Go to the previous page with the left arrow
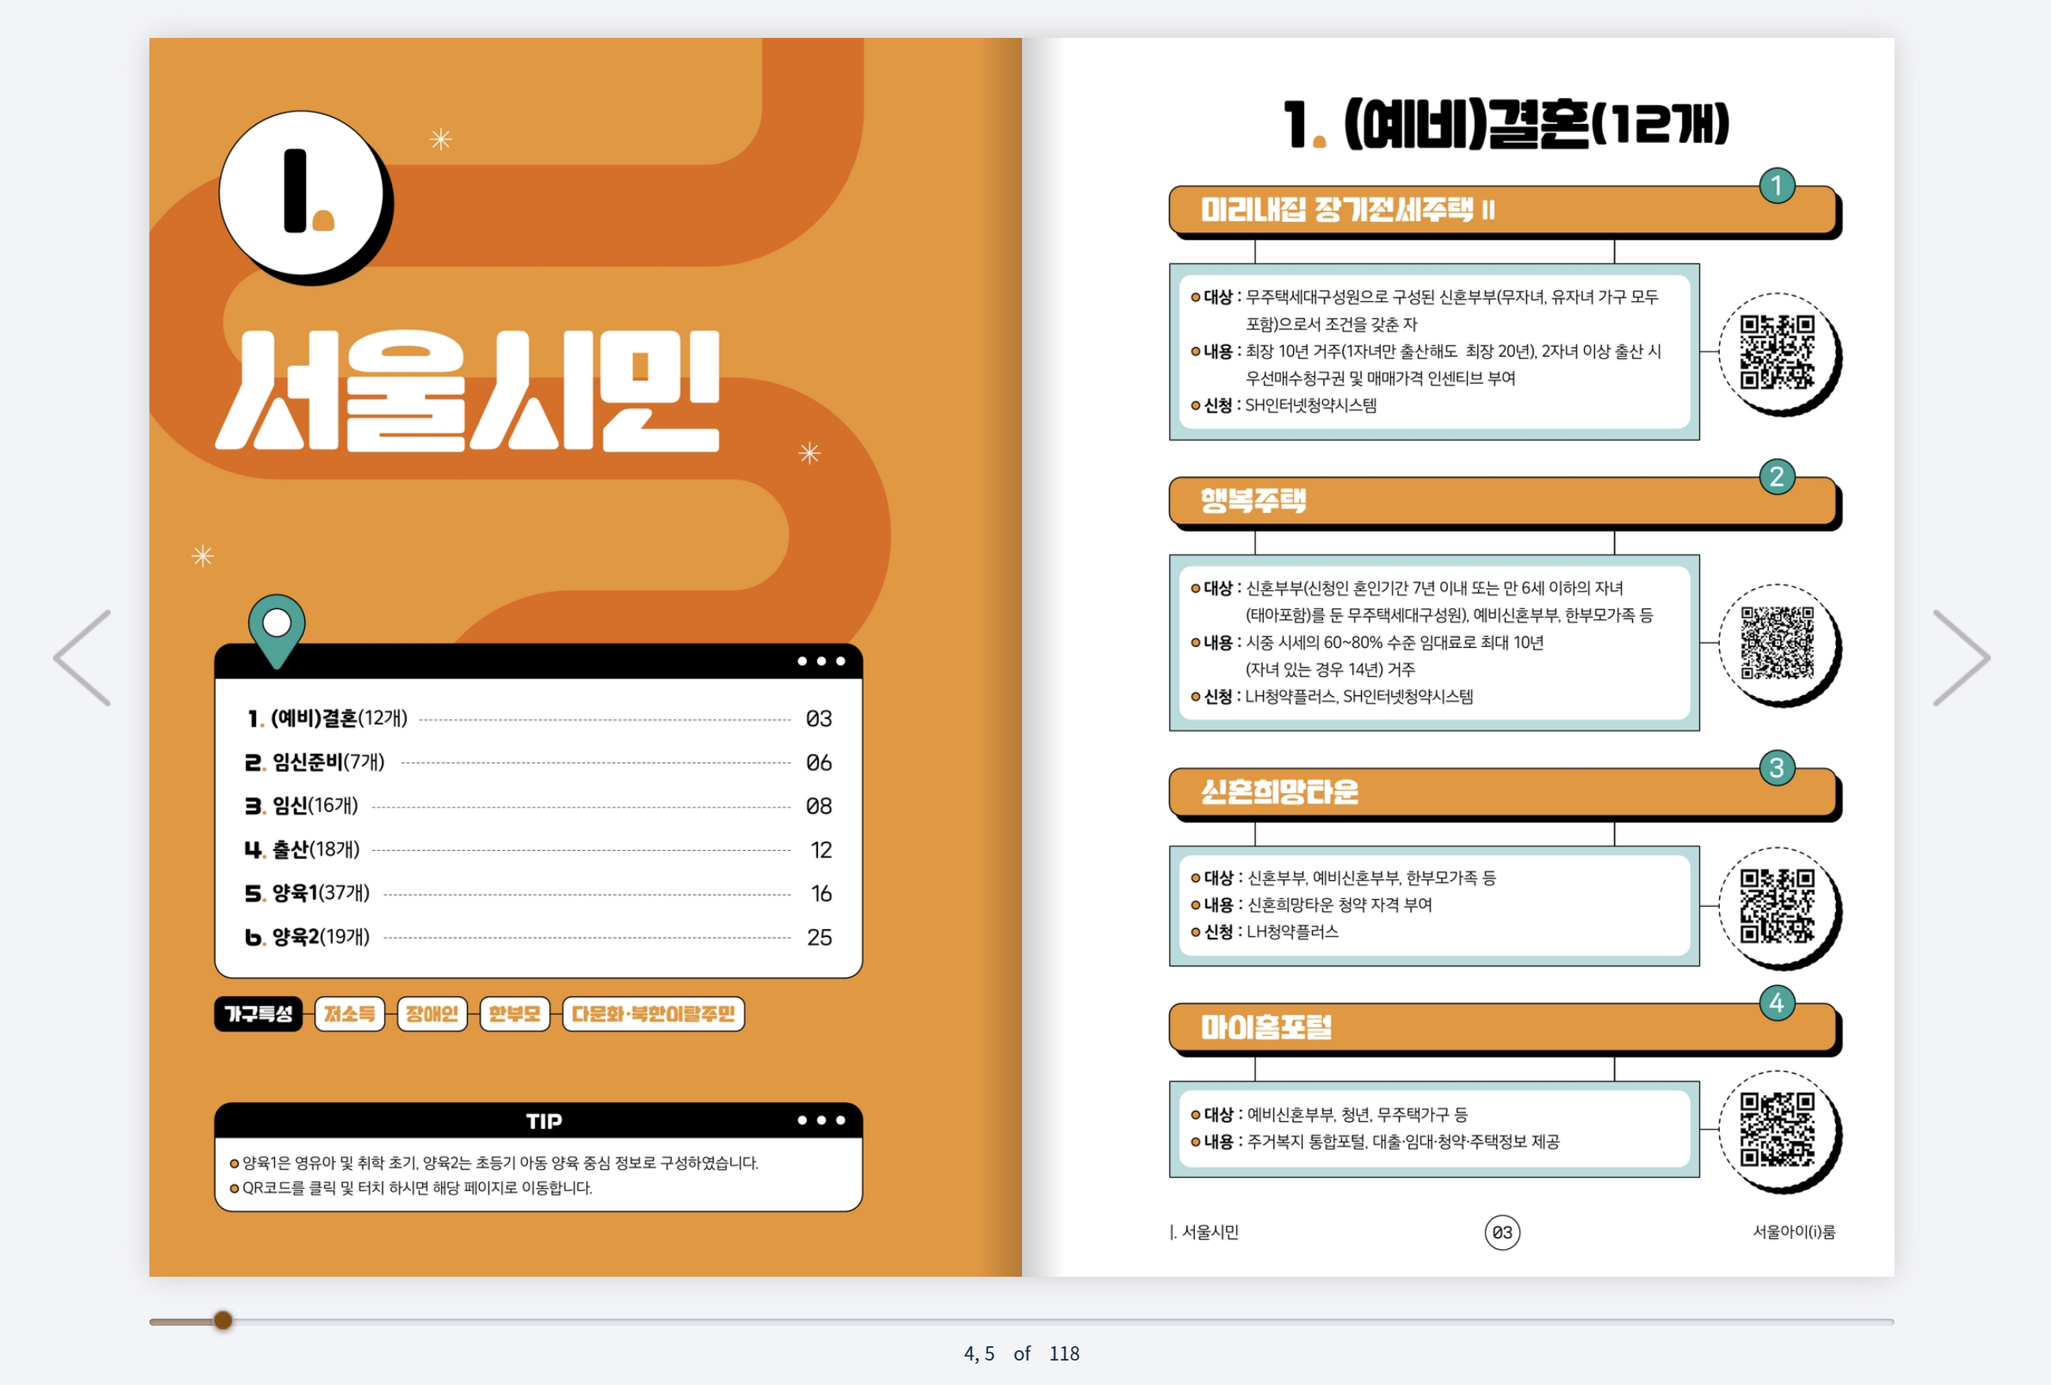The width and height of the screenshot is (2051, 1385). [x=82, y=657]
